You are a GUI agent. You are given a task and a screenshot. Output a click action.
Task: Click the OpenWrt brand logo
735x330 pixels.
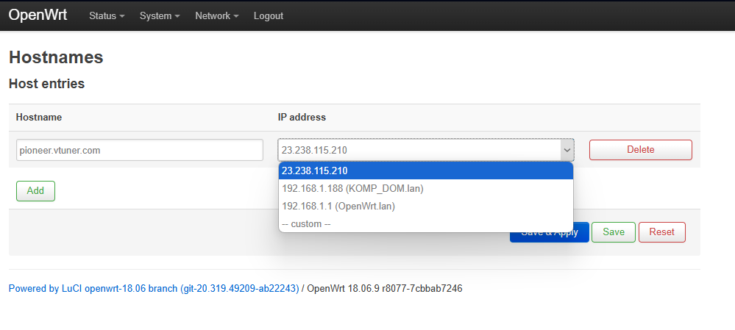pos(38,15)
